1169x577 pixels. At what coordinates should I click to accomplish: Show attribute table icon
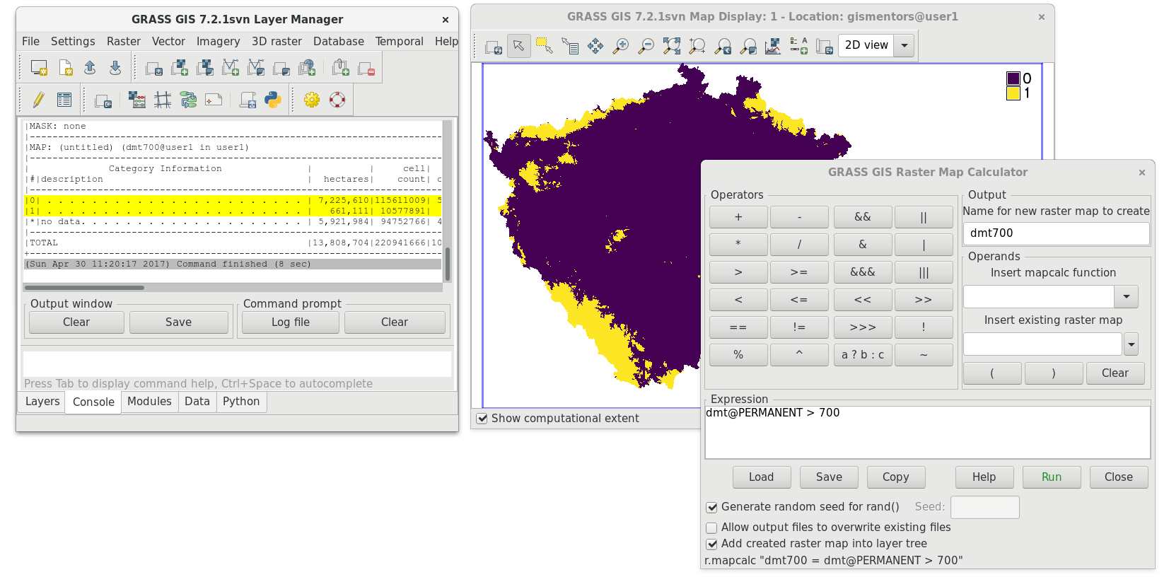coord(64,100)
